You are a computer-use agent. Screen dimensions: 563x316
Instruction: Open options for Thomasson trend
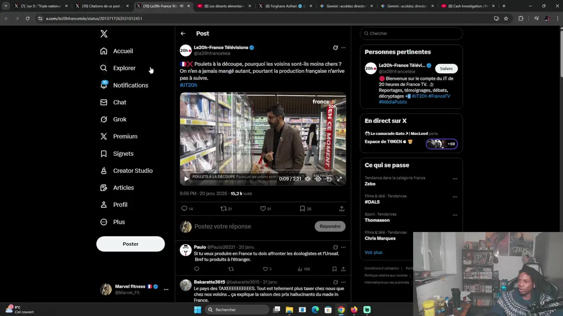455,215
